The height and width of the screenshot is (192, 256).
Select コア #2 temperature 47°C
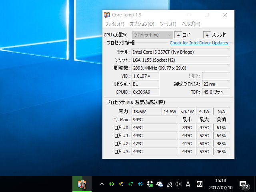pyautogui.click(x=155, y=144)
